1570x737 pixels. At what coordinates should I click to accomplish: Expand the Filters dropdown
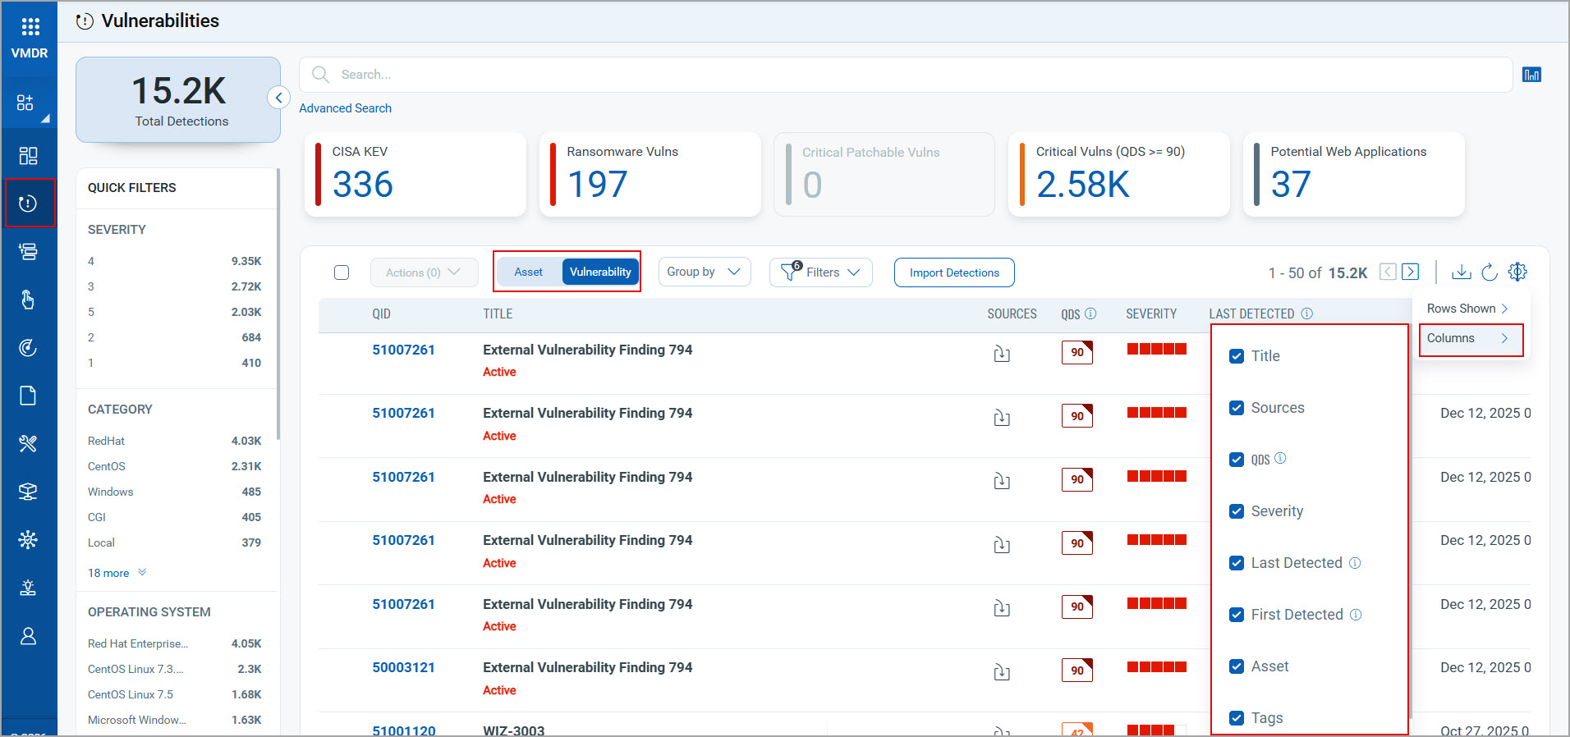coord(820,272)
